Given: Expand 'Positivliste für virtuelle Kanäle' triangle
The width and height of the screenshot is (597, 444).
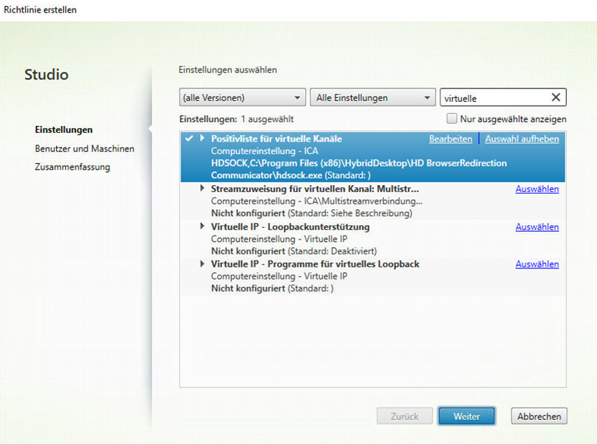Looking at the screenshot, I should pyautogui.click(x=203, y=138).
